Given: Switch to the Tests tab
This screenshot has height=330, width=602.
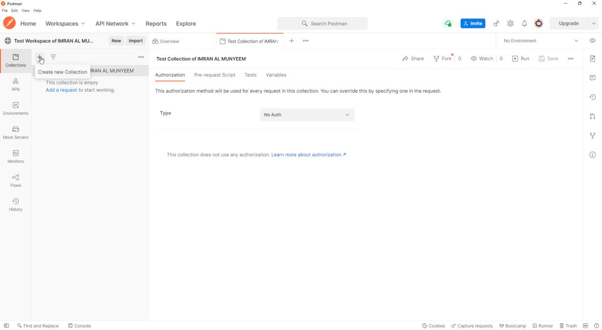Looking at the screenshot, I should click(x=251, y=75).
